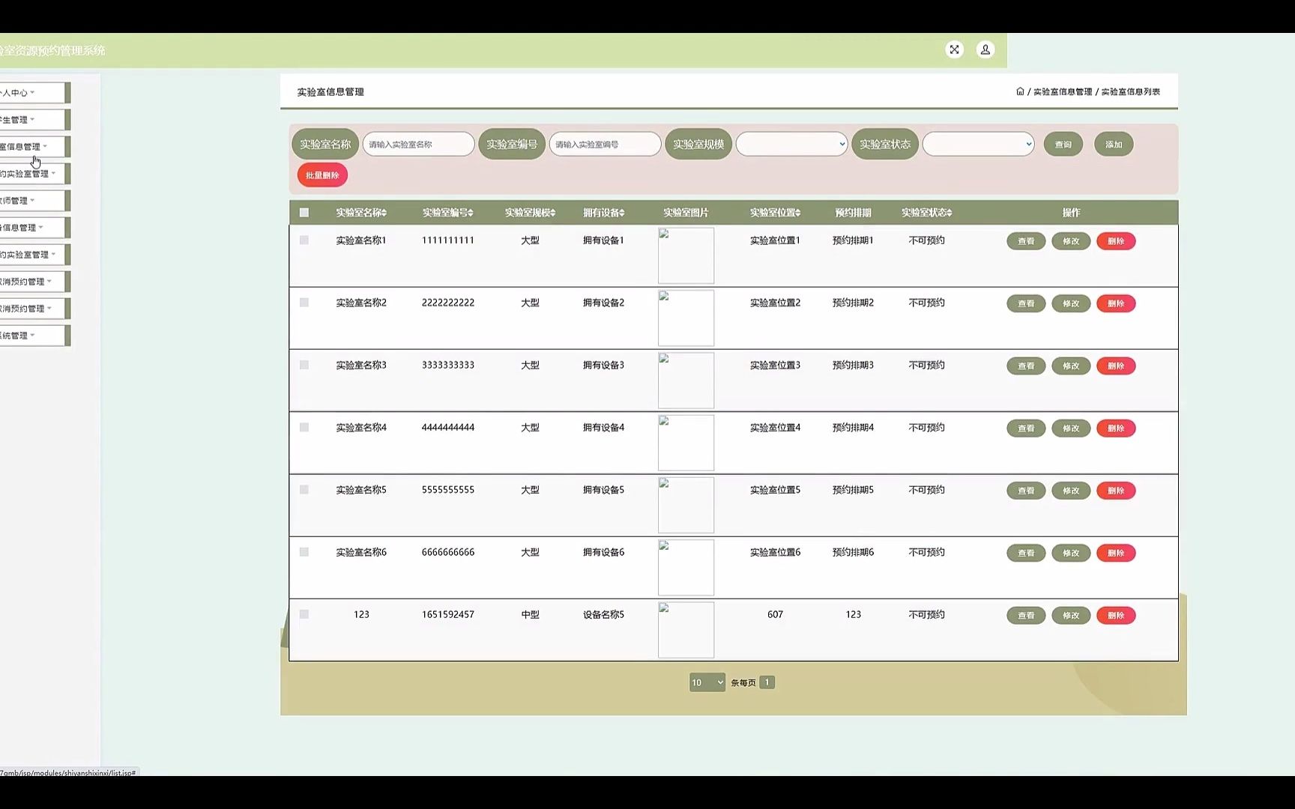Focus the 请输入实验室编号 input field
This screenshot has width=1295, height=809.
click(x=605, y=144)
